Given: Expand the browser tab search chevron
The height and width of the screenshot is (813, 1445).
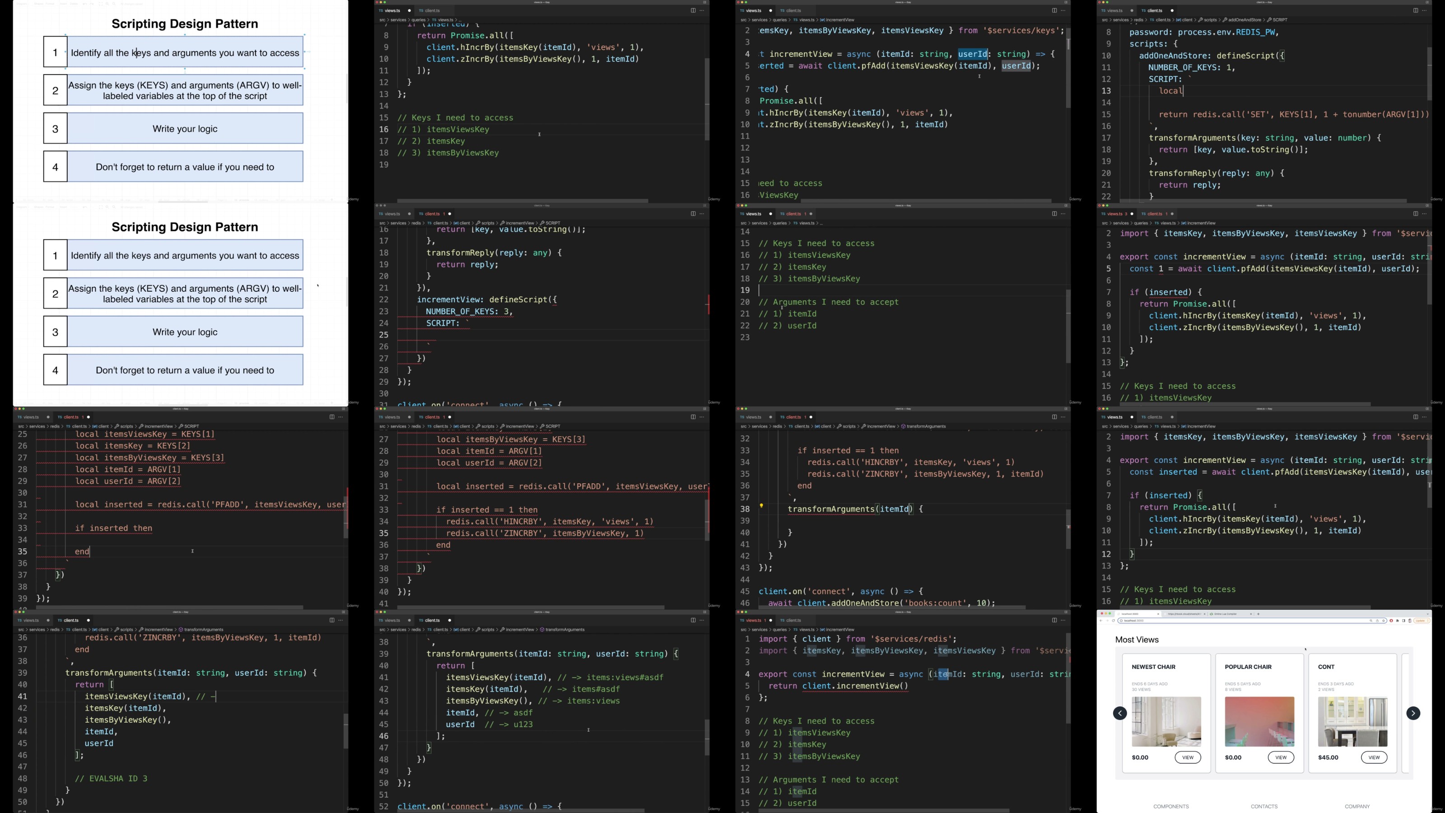Looking at the screenshot, I should click(1427, 614).
